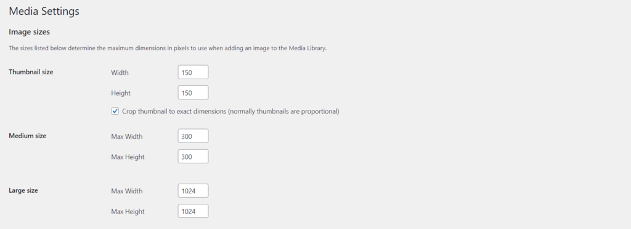Select the Large size Max Height field
This screenshot has width=631, height=229.
[193, 211]
